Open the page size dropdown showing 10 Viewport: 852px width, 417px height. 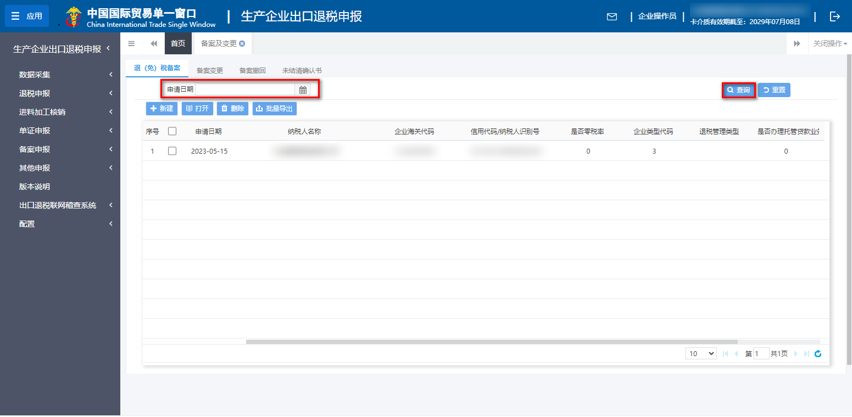700,353
